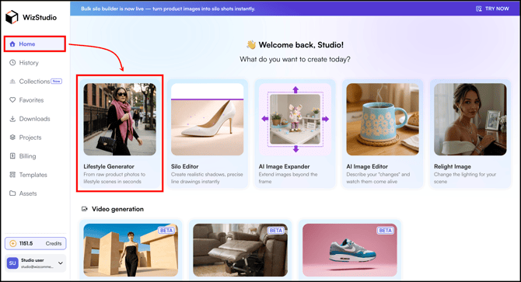Click 'From raw product photos' description

(x=114, y=178)
